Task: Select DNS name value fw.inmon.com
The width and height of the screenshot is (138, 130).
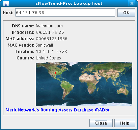Action: coord(49,26)
